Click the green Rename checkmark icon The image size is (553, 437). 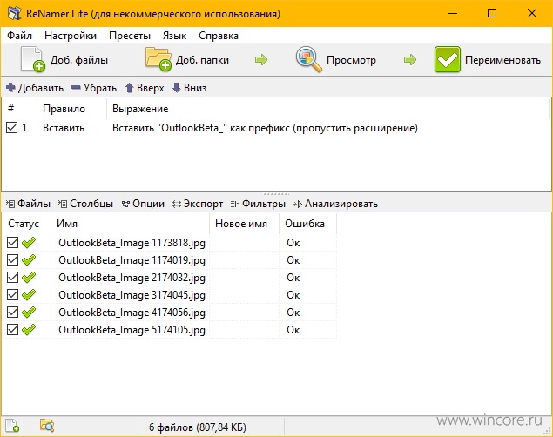(x=448, y=59)
